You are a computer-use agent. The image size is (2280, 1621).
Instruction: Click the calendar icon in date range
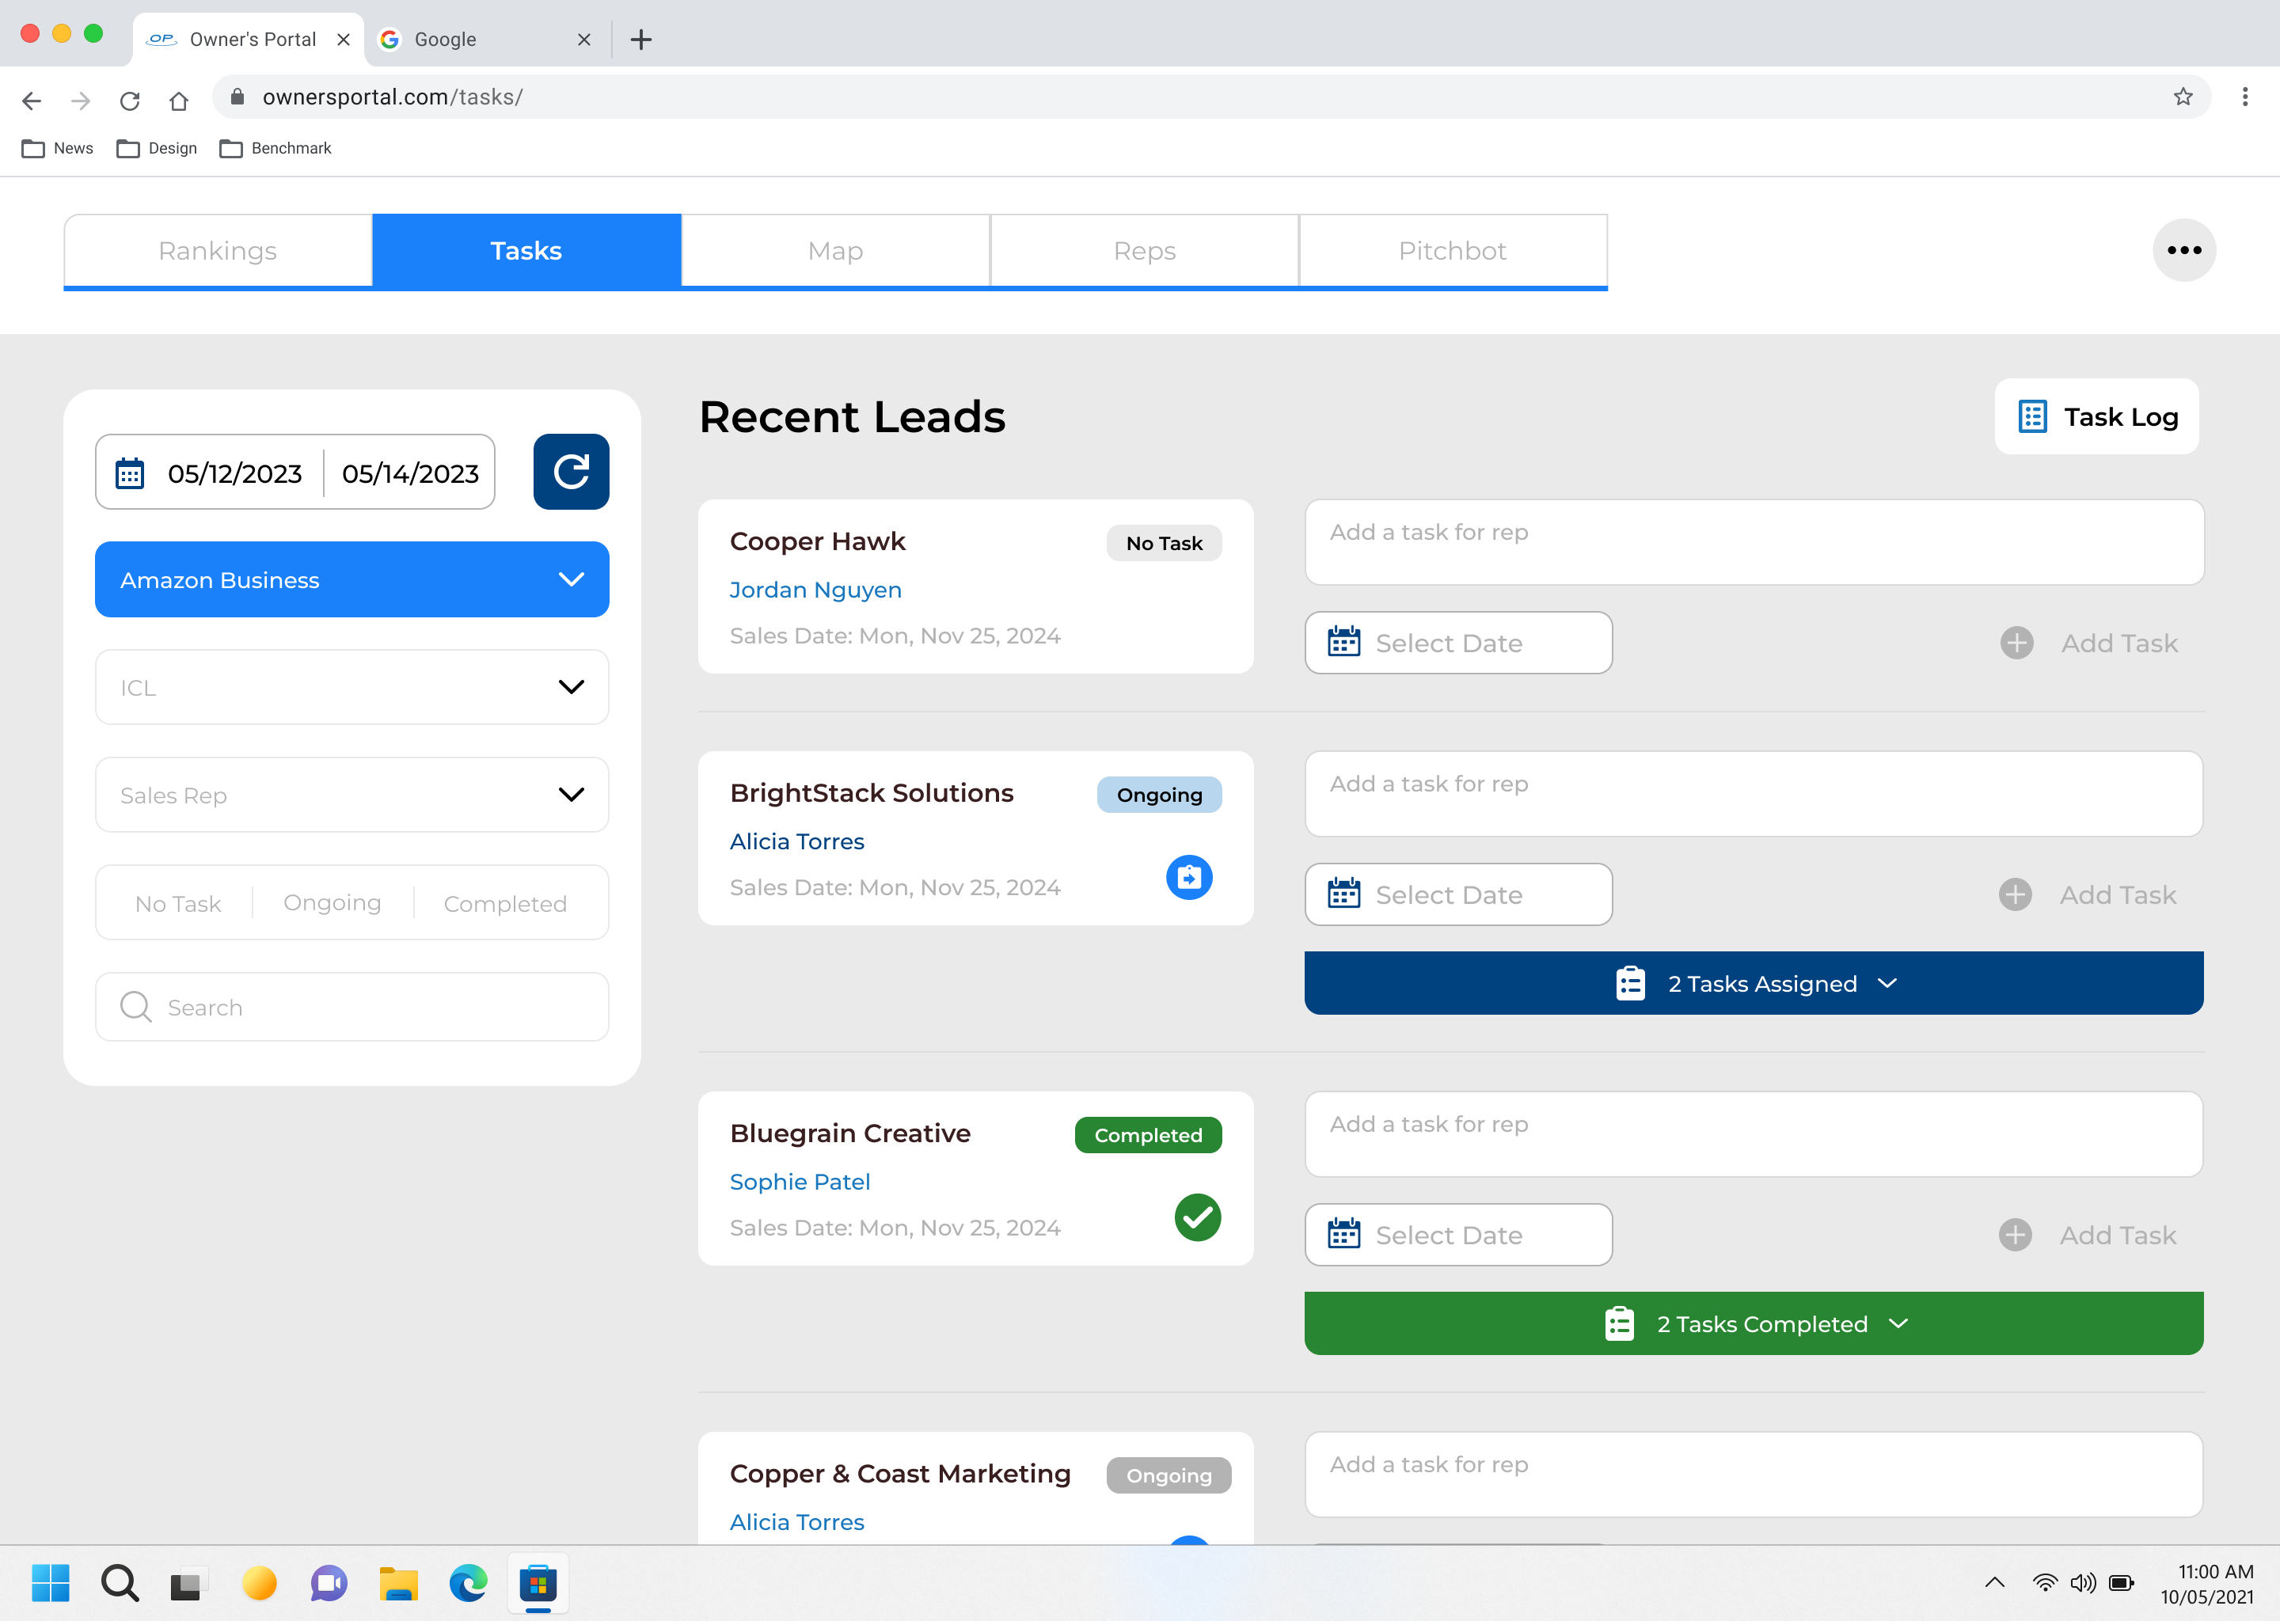(x=130, y=473)
